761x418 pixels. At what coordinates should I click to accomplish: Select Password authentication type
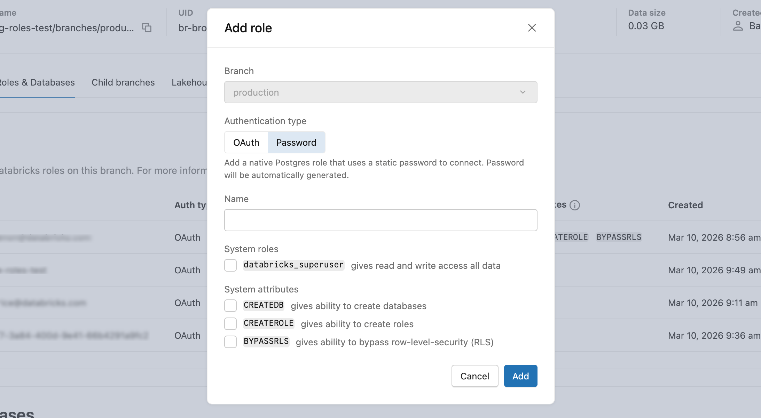point(296,142)
